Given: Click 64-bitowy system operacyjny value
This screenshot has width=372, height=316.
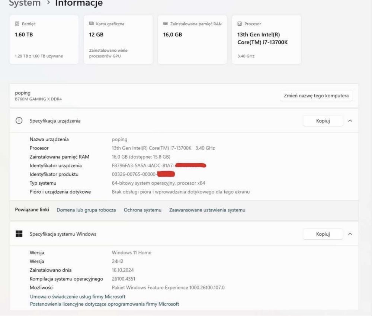Looking at the screenshot, I should (158, 183).
